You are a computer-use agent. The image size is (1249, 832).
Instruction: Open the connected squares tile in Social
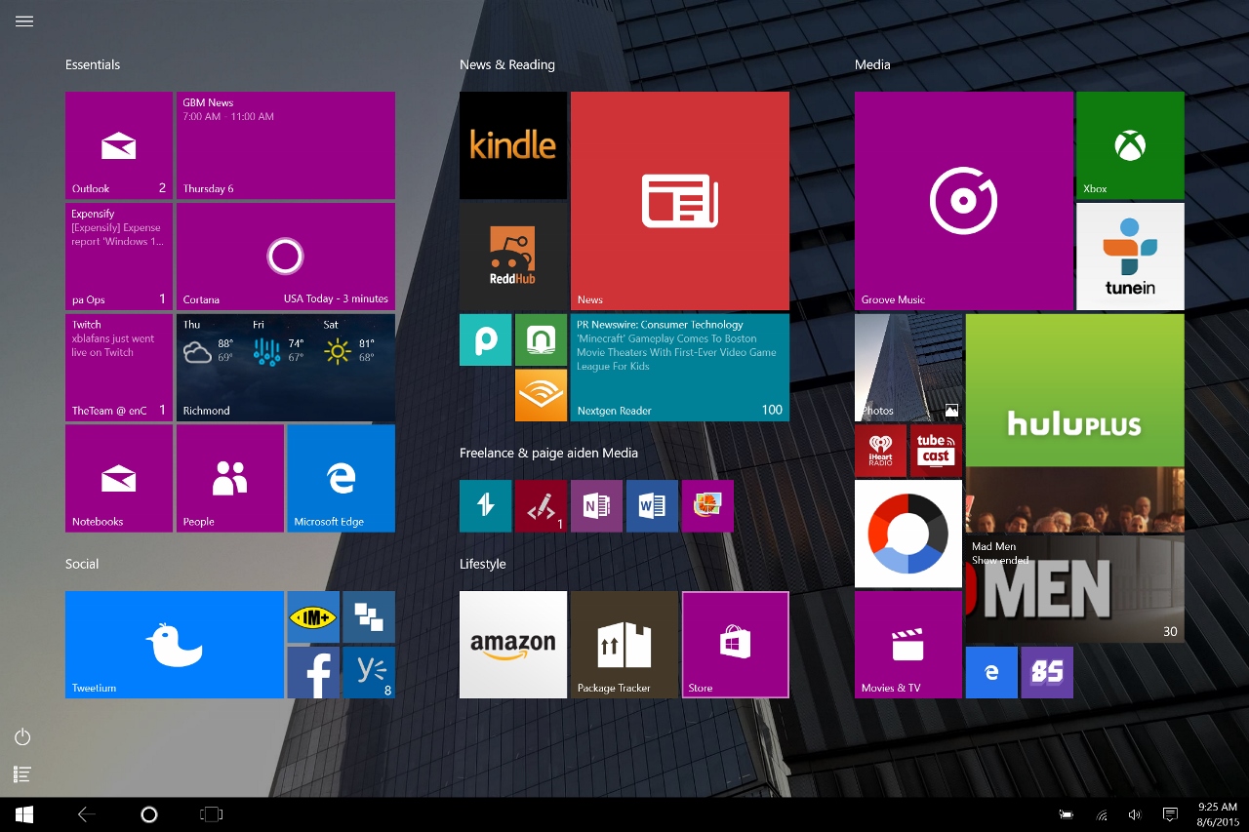369,616
